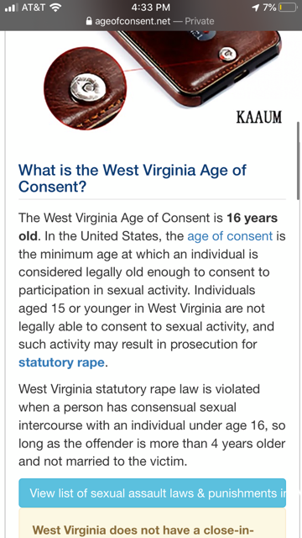Viewport: 302px width, 538px height.
Task: Click 'View list of sexual assault laws' button
Action: pos(152,493)
